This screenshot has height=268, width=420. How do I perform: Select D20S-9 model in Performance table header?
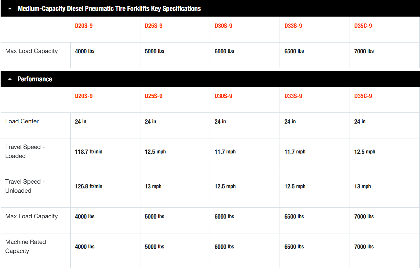click(x=84, y=96)
